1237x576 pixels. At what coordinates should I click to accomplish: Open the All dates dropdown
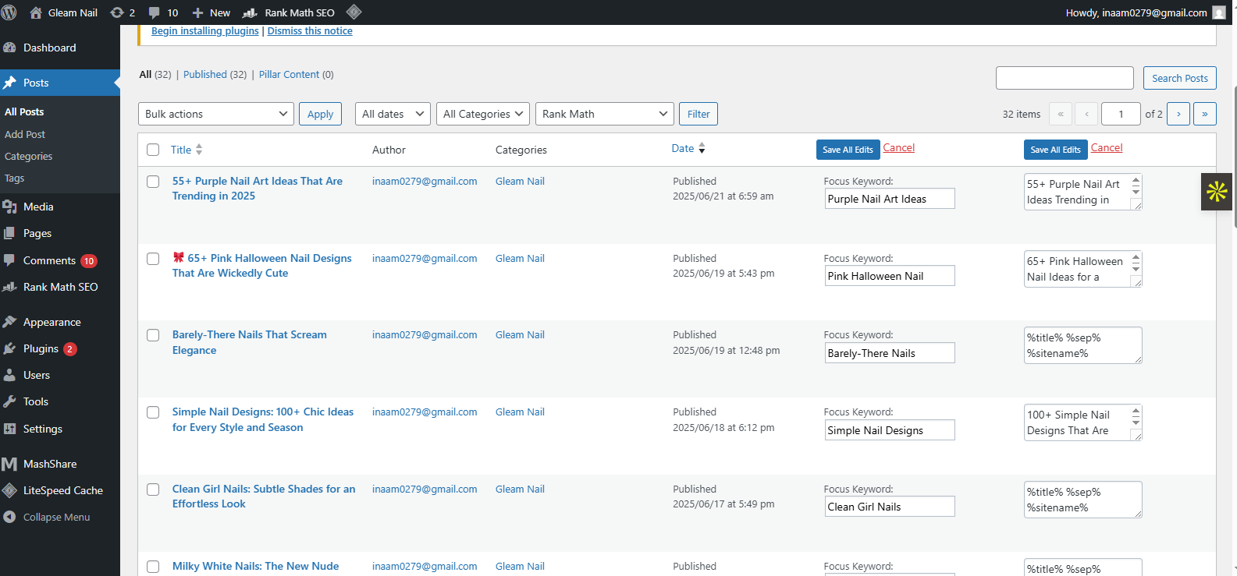(x=393, y=114)
